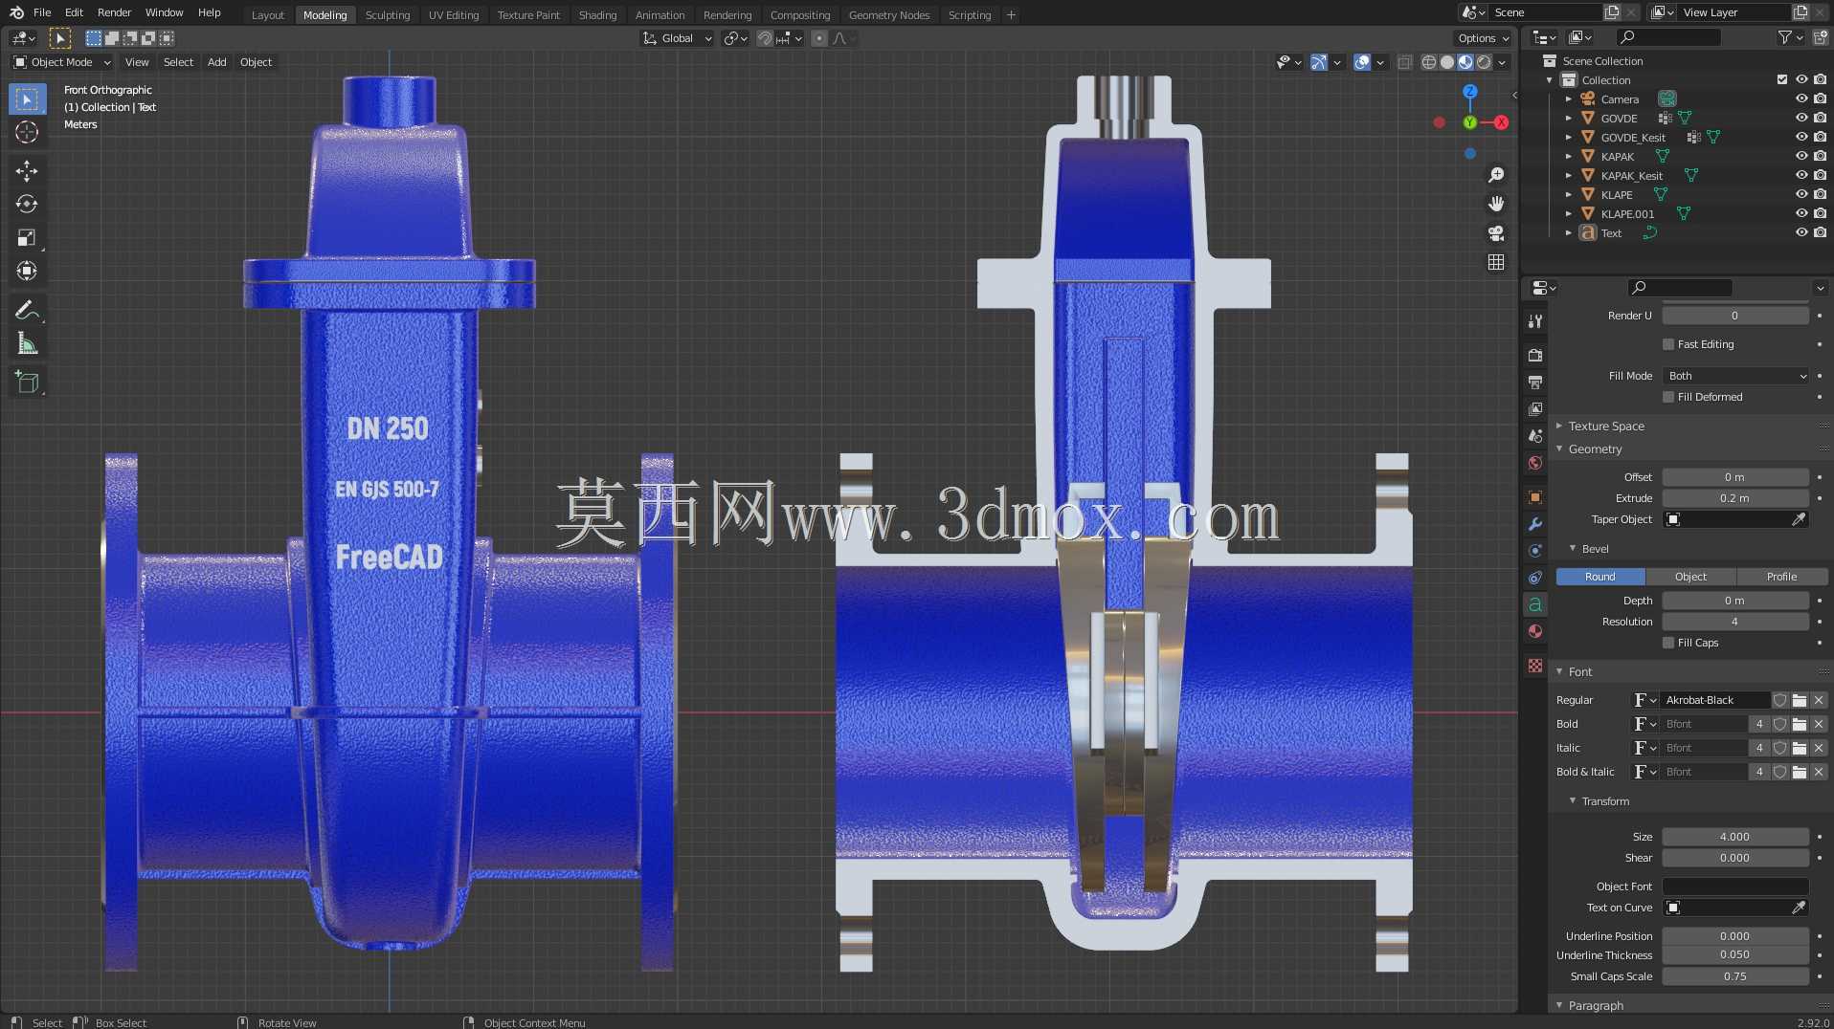Open the Object Mode dropdown

(61, 62)
